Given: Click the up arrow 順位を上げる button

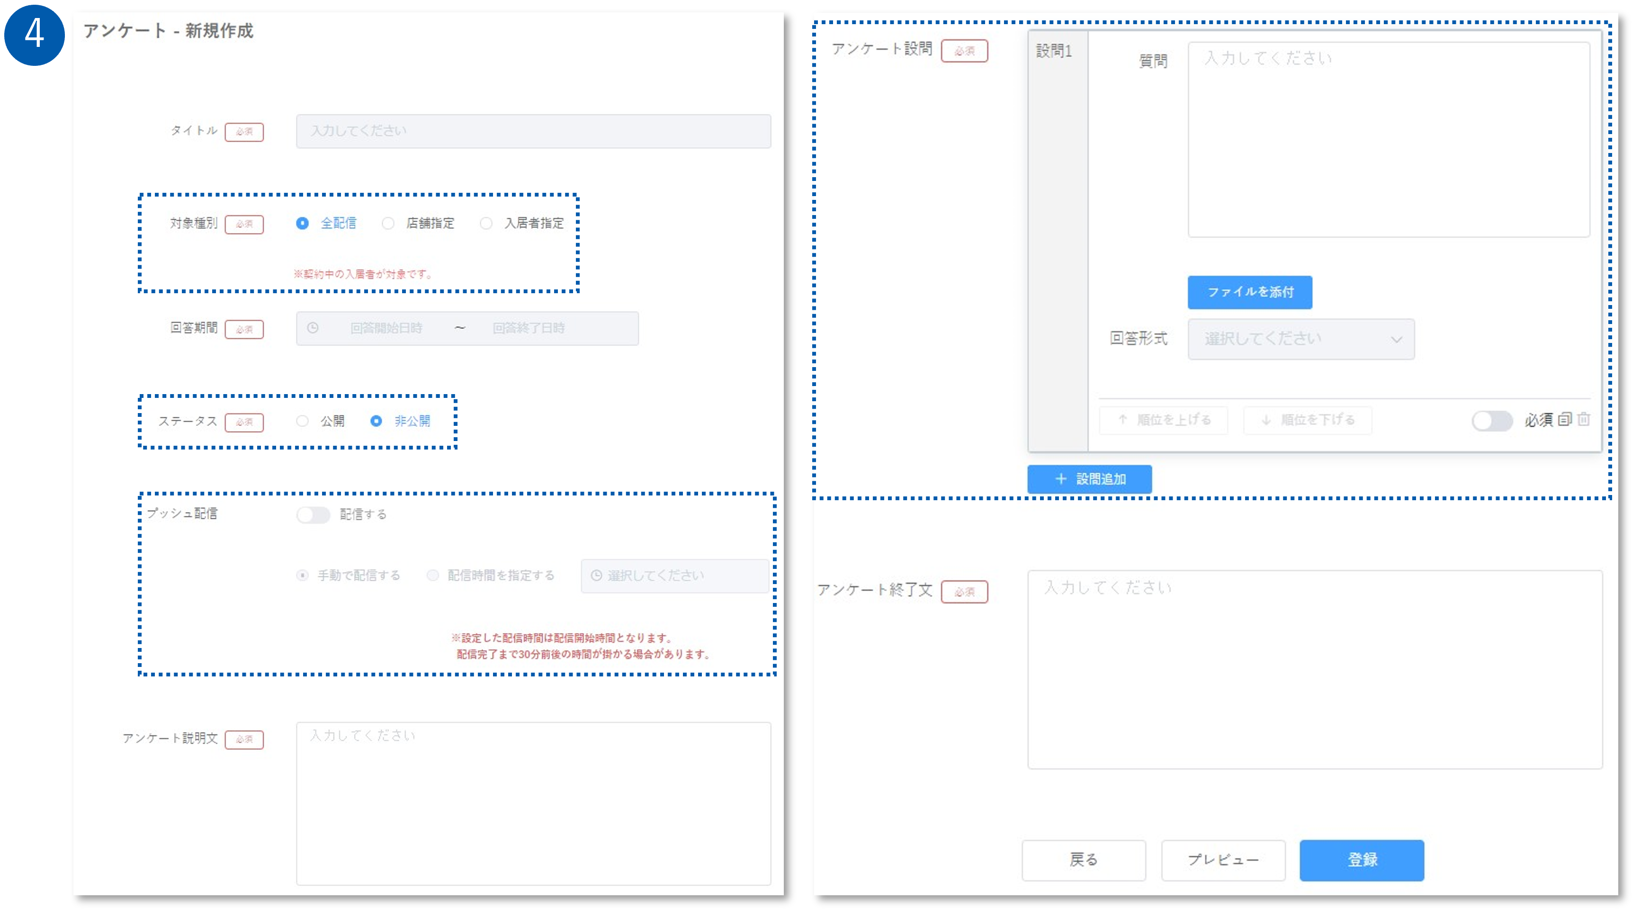Looking at the screenshot, I should click(1163, 420).
